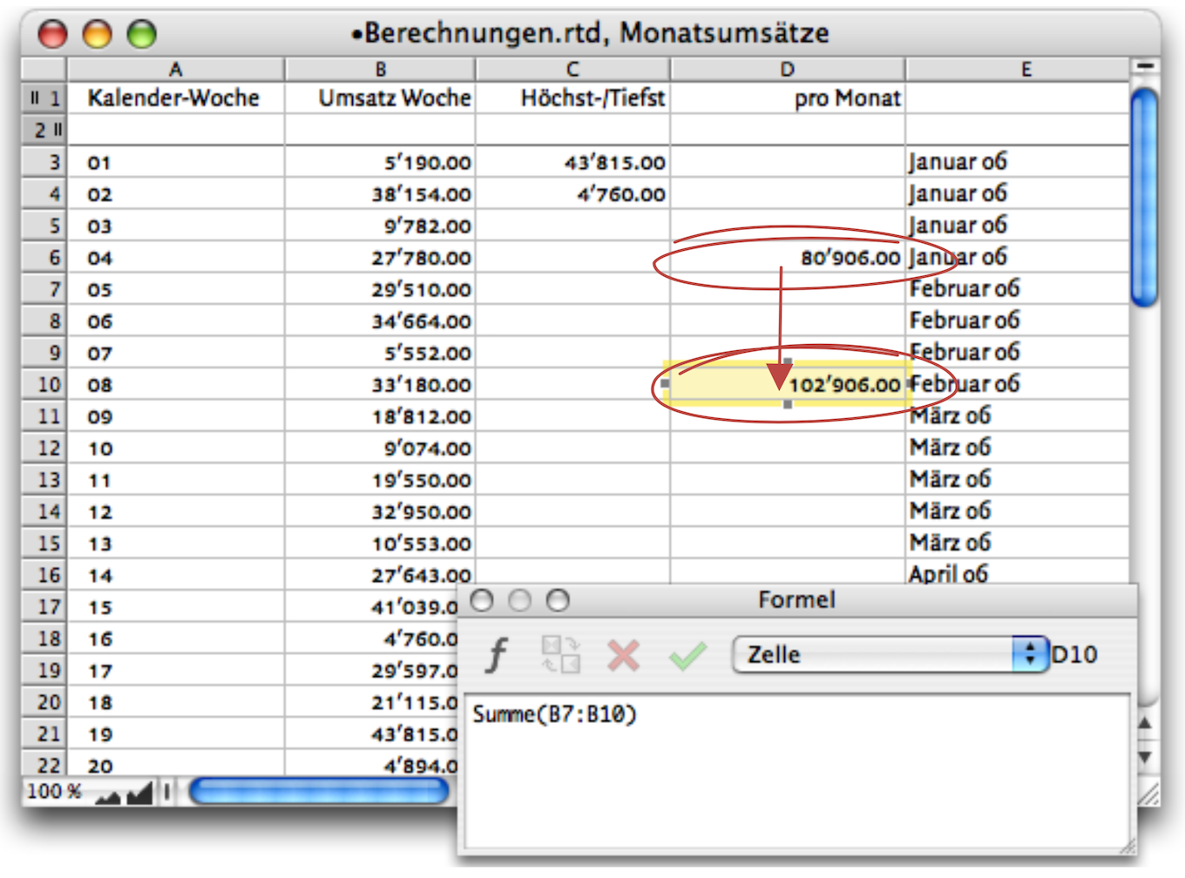Click the 100 % zoom level field
The width and height of the screenshot is (1185, 878).
55,792
